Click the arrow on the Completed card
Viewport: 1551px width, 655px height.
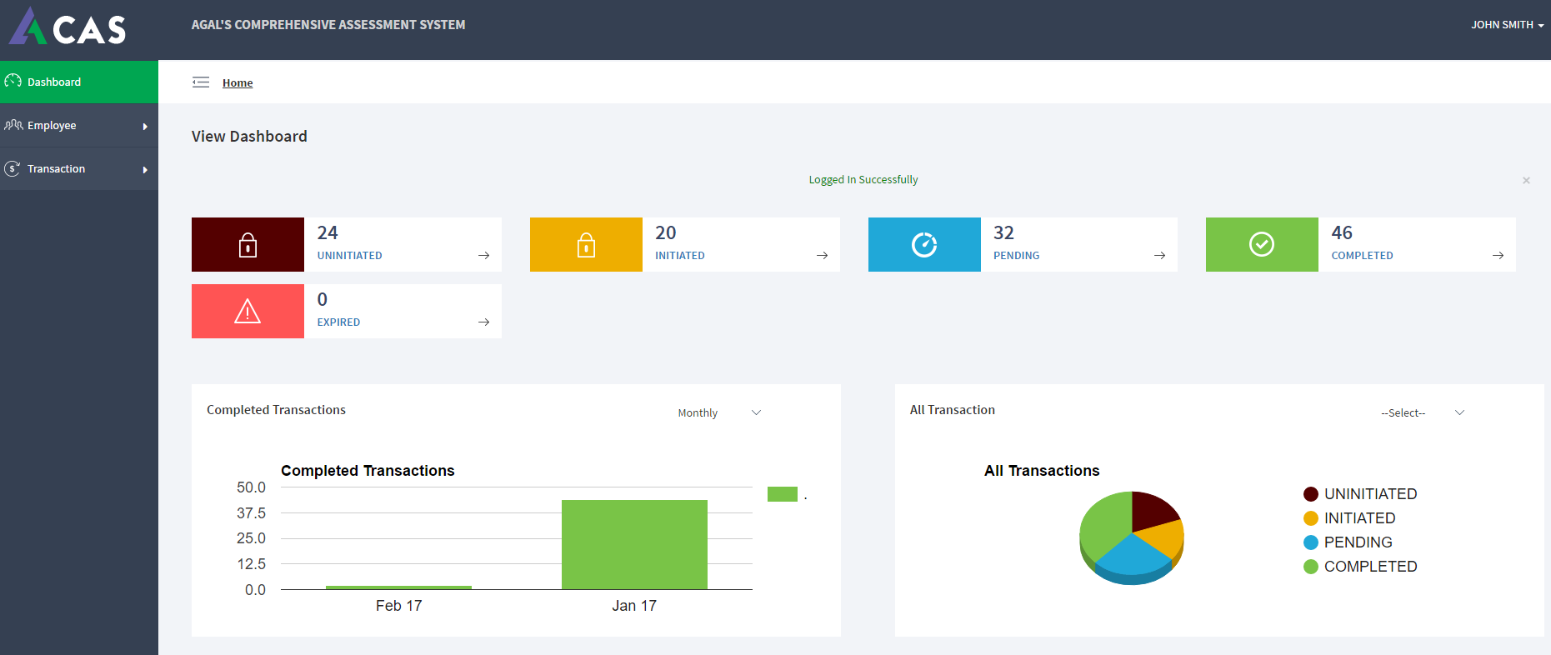point(1498,255)
